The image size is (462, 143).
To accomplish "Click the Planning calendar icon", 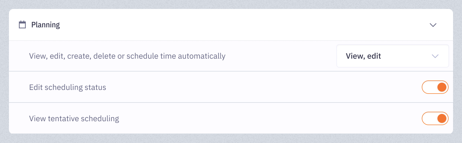I will (x=22, y=25).
